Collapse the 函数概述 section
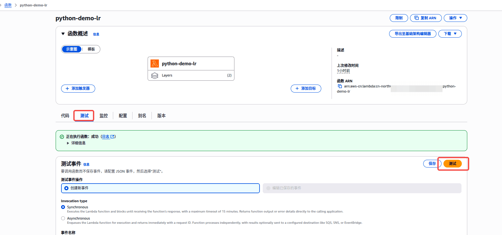 [63, 34]
